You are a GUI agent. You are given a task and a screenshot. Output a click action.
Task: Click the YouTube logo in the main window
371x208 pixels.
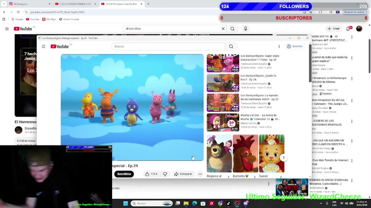pyautogui.click(x=23, y=29)
